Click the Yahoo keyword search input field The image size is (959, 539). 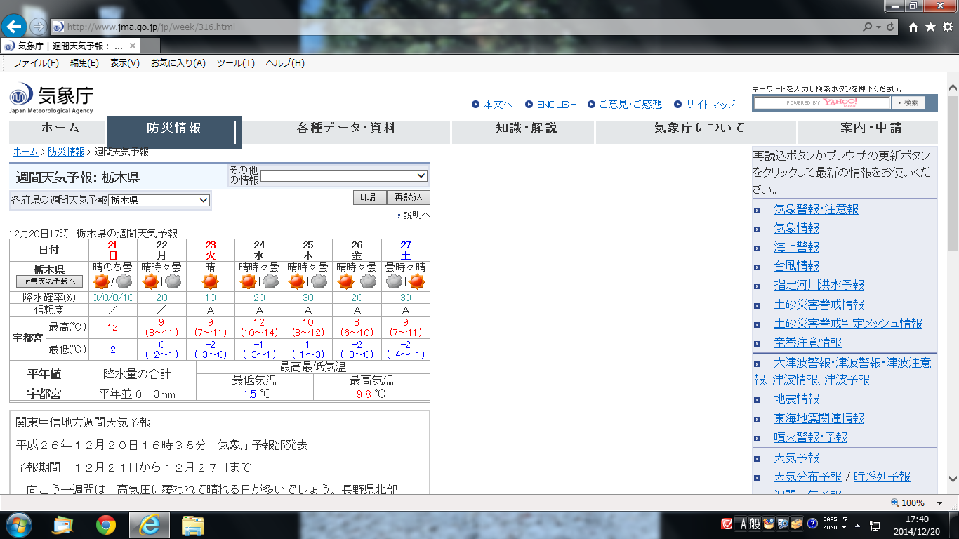822,103
